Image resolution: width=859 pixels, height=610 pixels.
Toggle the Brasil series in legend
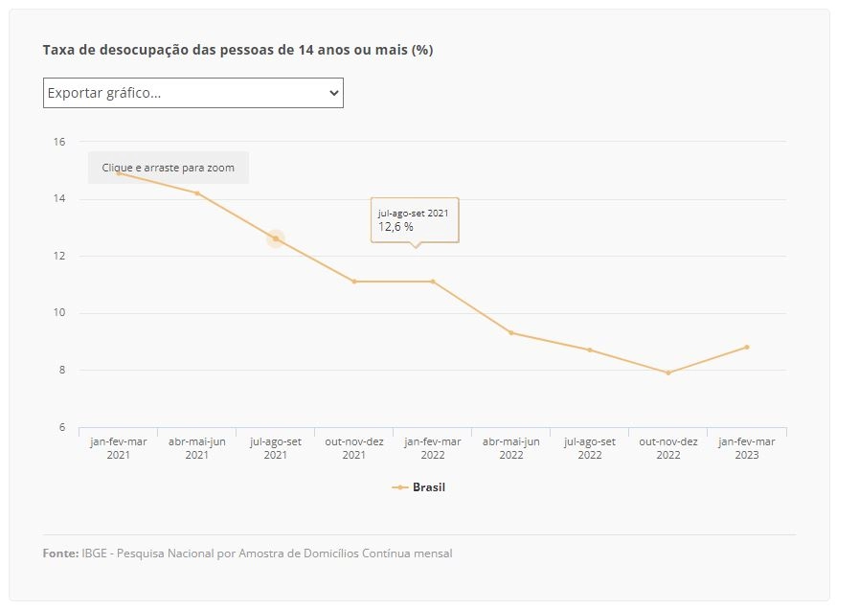click(x=418, y=487)
